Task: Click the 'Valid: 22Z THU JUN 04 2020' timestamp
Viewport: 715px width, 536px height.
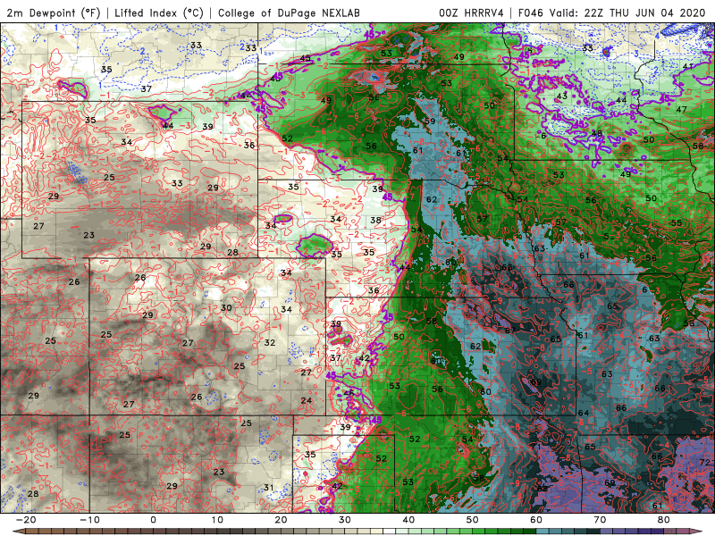Action: coord(627,13)
